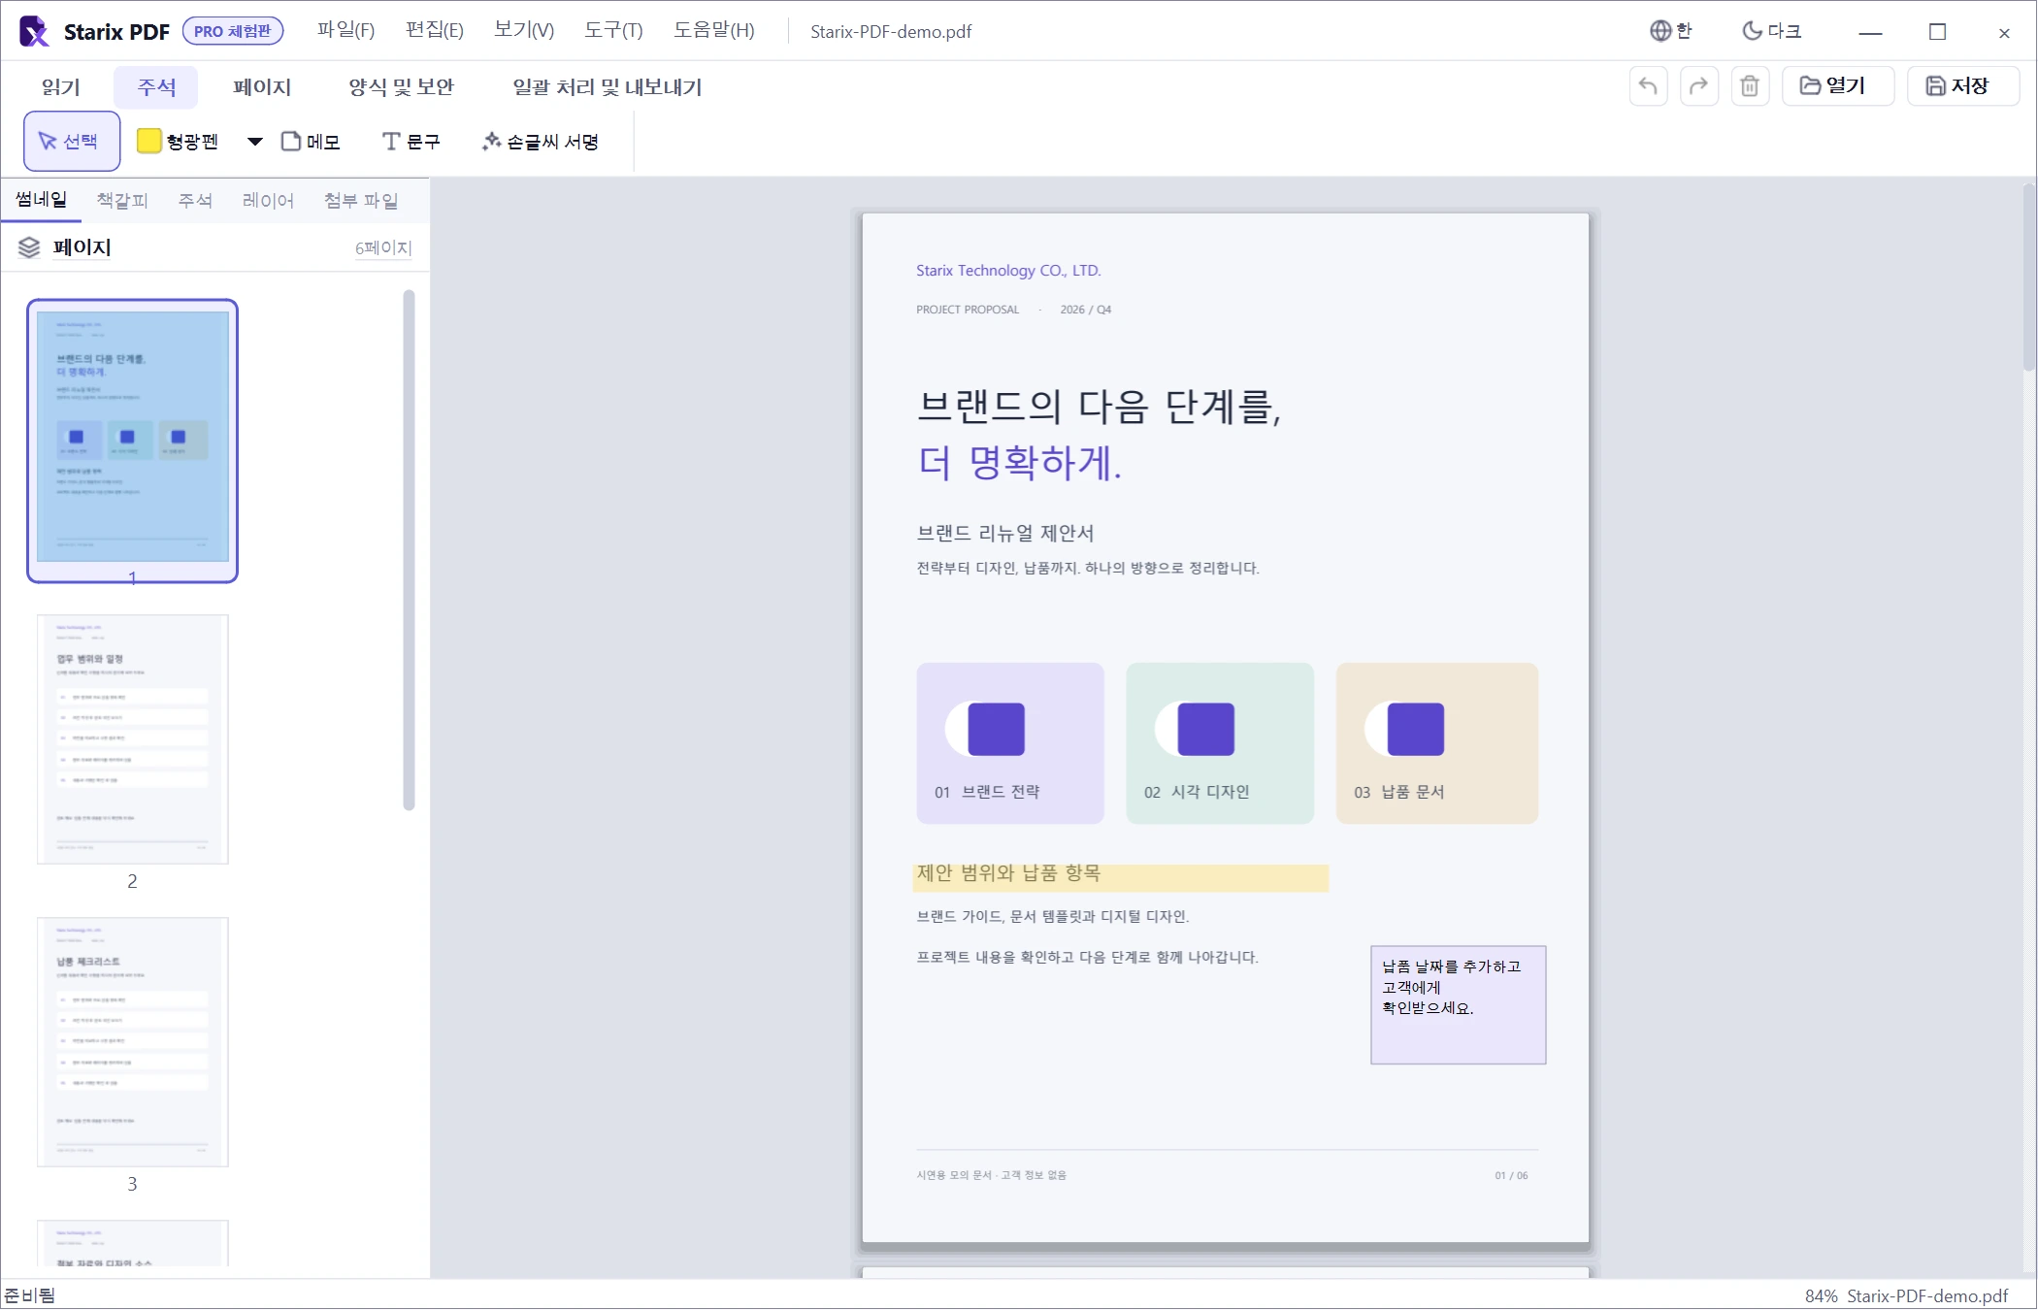The image size is (2038, 1310).
Task: Click the undo arrow icon
Action: tap(1648, 86)
